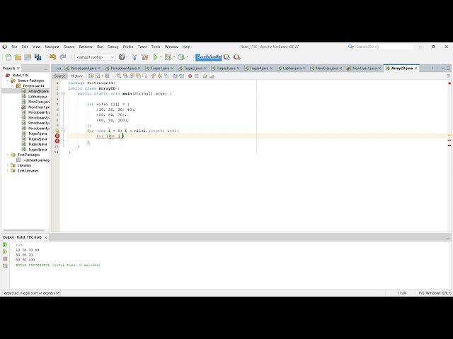453x339 pixels.
Task: Click the Clean and Build Project icon
Action: point(144,57)
